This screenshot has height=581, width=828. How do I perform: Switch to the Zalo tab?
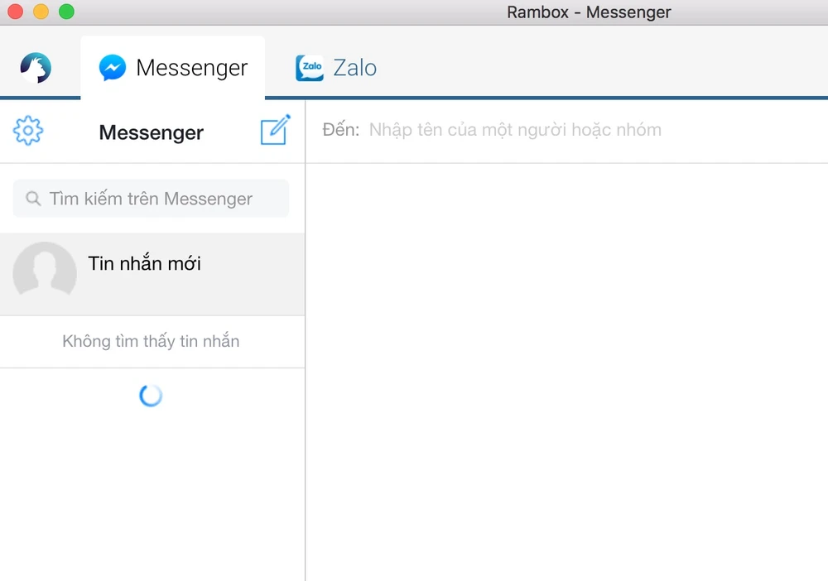354,68
